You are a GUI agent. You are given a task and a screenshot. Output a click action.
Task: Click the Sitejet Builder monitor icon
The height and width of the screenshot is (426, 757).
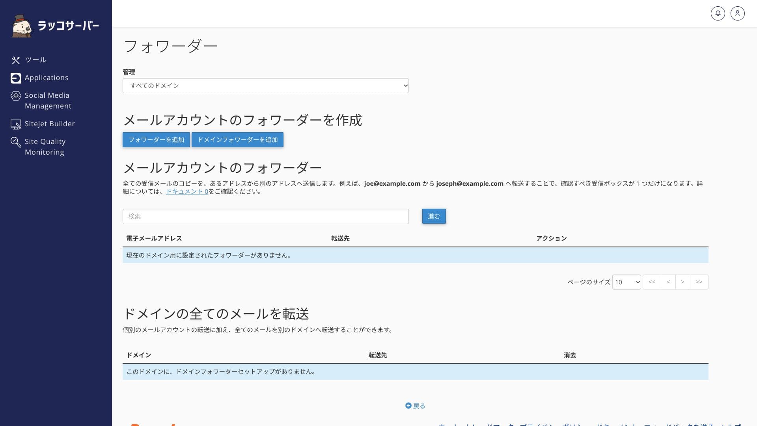click(x=16, y=124)
